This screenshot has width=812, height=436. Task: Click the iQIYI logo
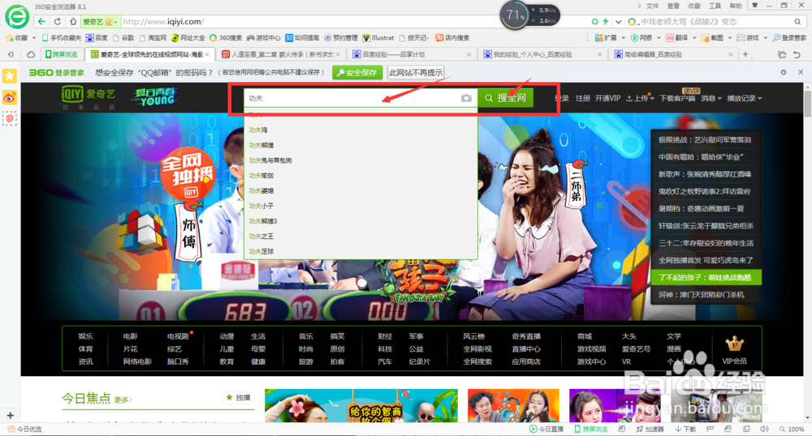pyautogui.click(x=88, y=96)
